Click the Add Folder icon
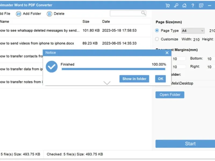 tap(19, 14)
